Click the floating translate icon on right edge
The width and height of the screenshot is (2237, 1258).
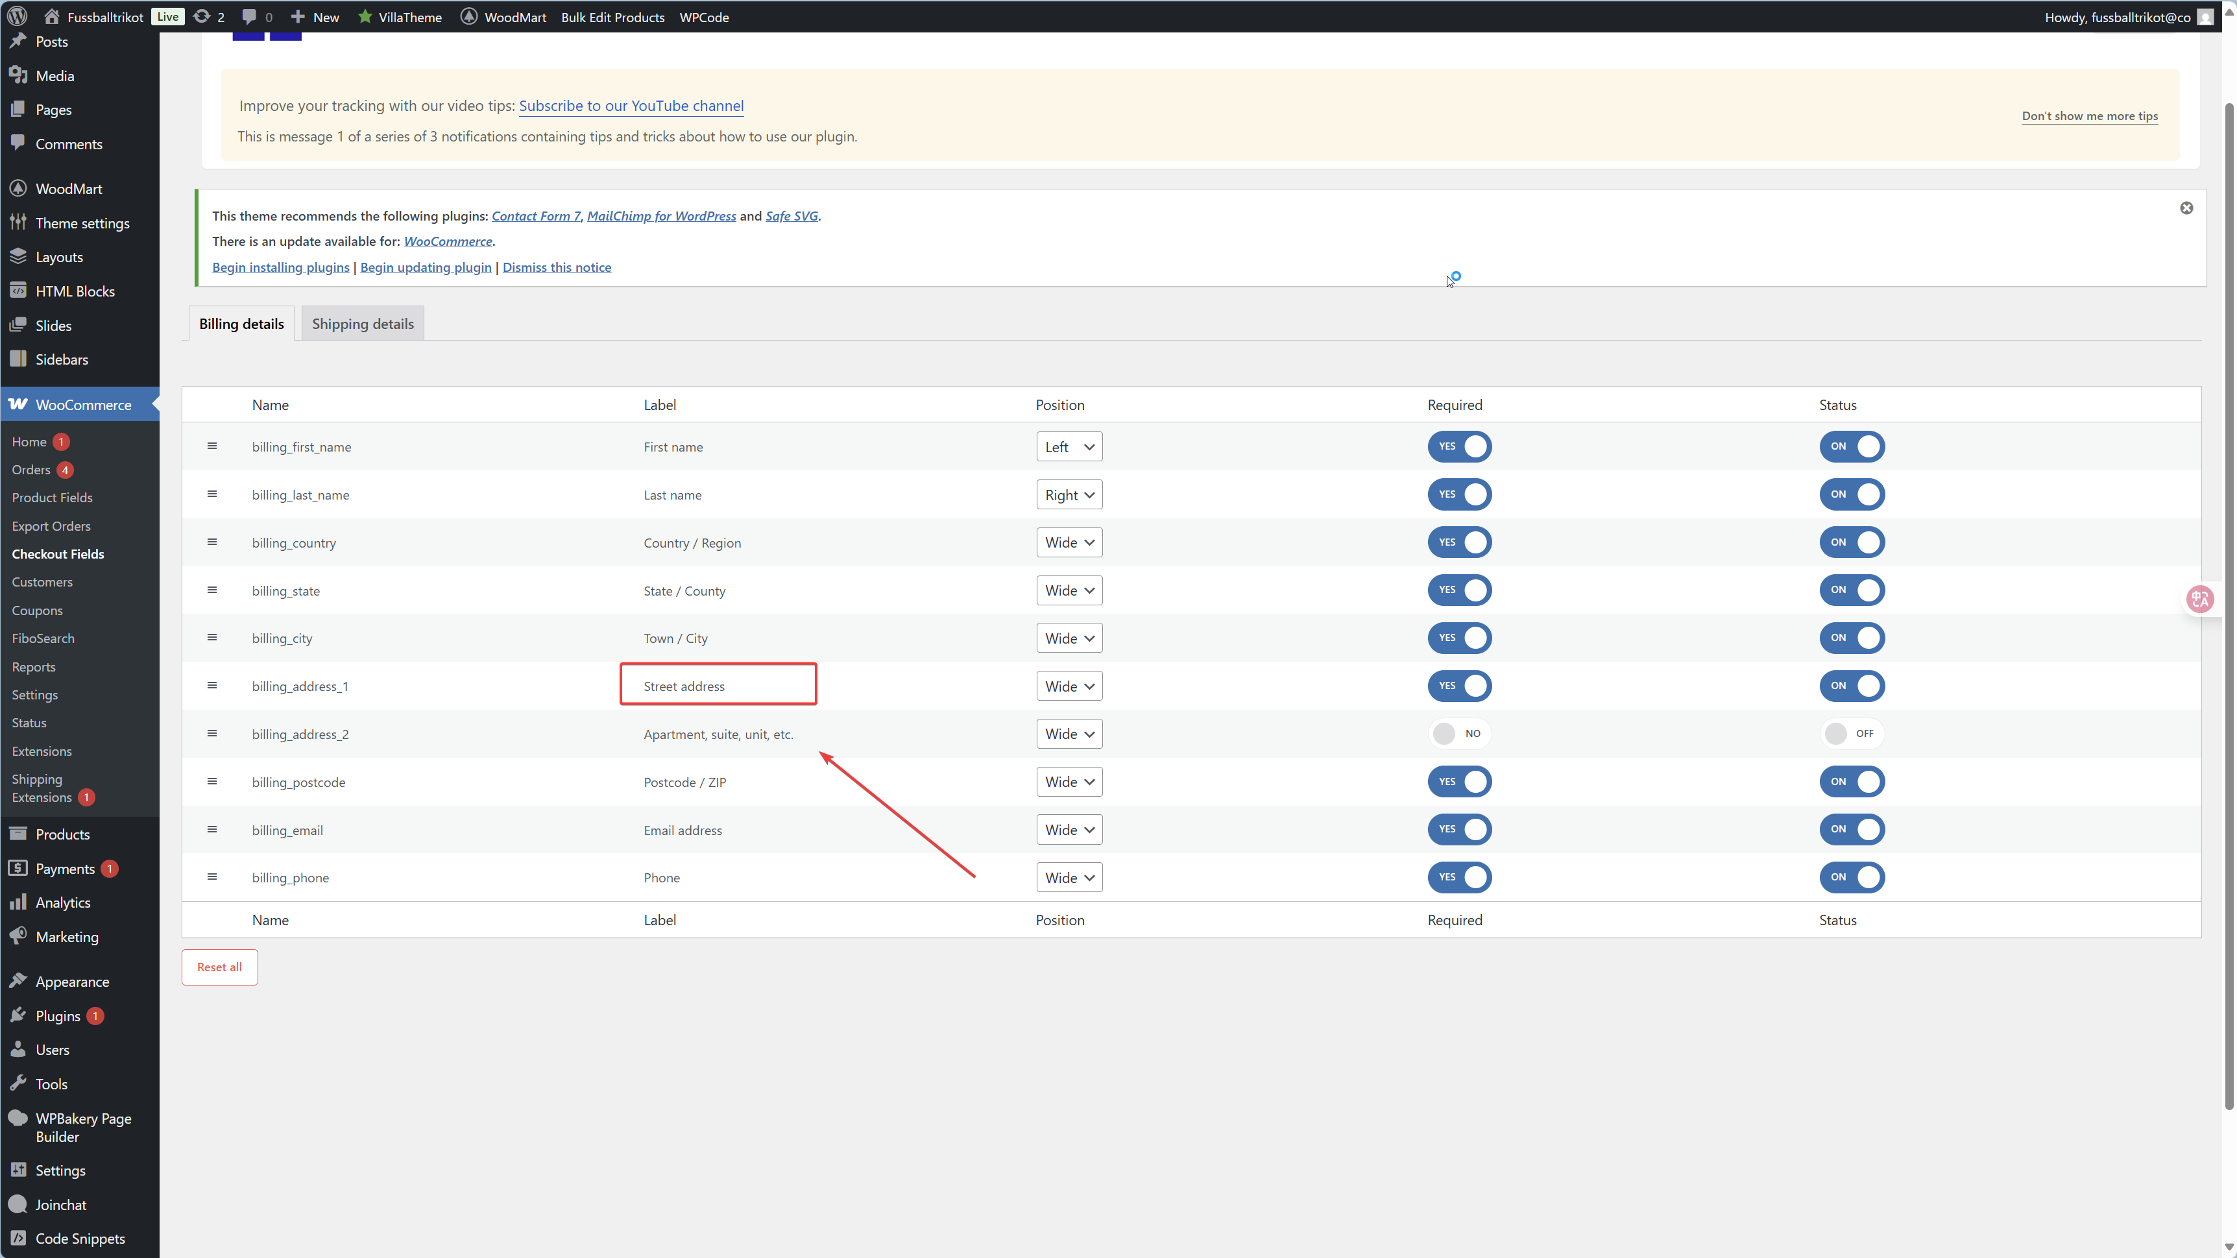pyautogui.click(x=2199, y=599)
